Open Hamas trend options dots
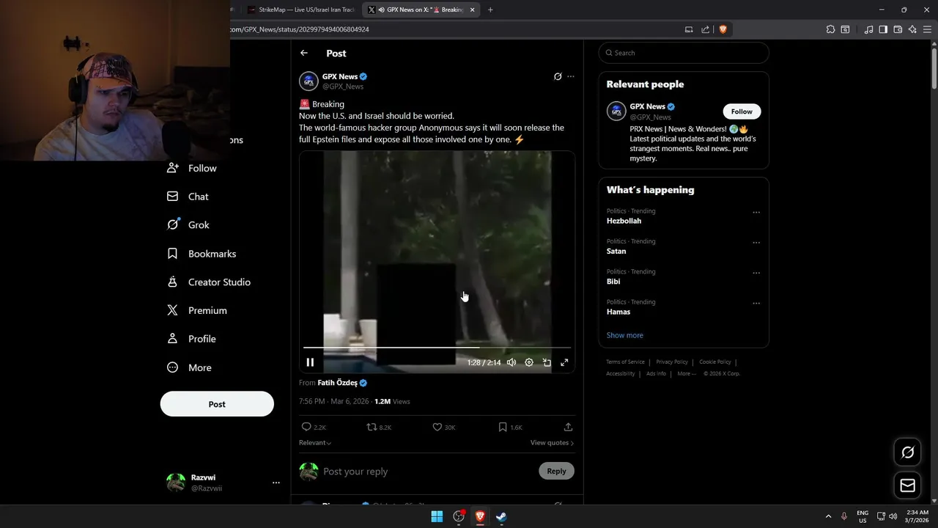Image resolution: width=938 pixels, height=528 pixels. pos(756,303)
